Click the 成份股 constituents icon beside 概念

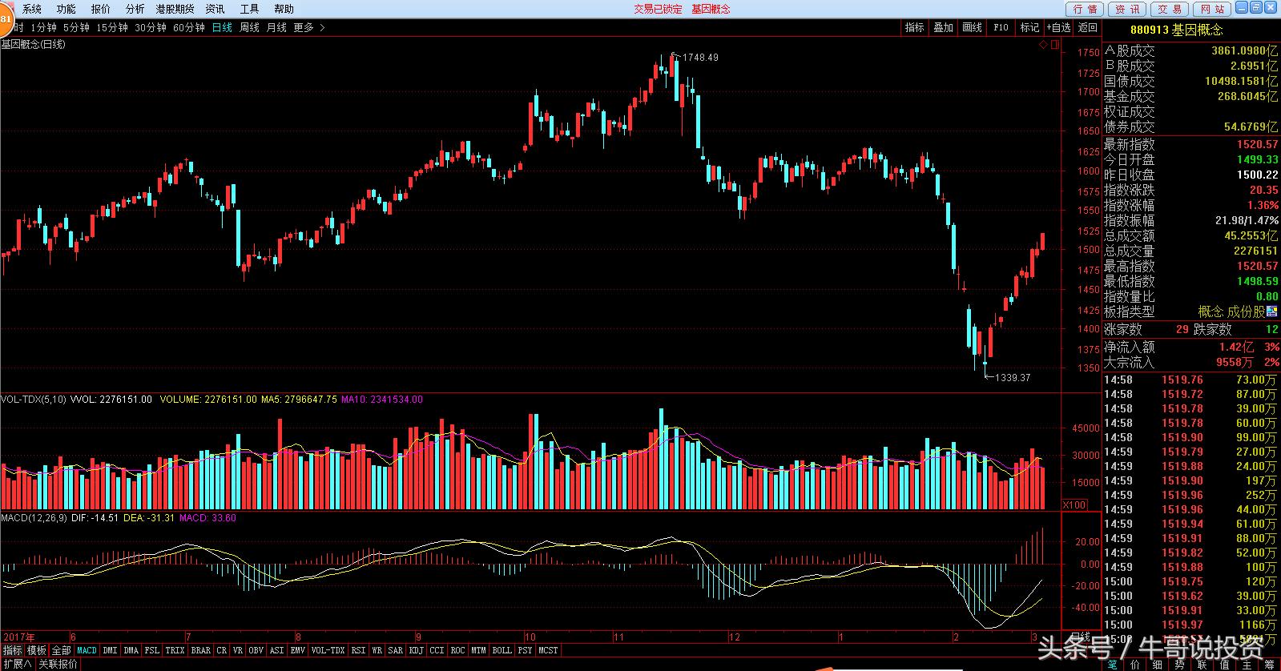coord(1272,311)
